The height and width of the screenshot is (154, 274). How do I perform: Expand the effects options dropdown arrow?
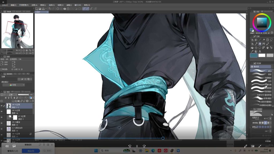[x=31, y=79]
